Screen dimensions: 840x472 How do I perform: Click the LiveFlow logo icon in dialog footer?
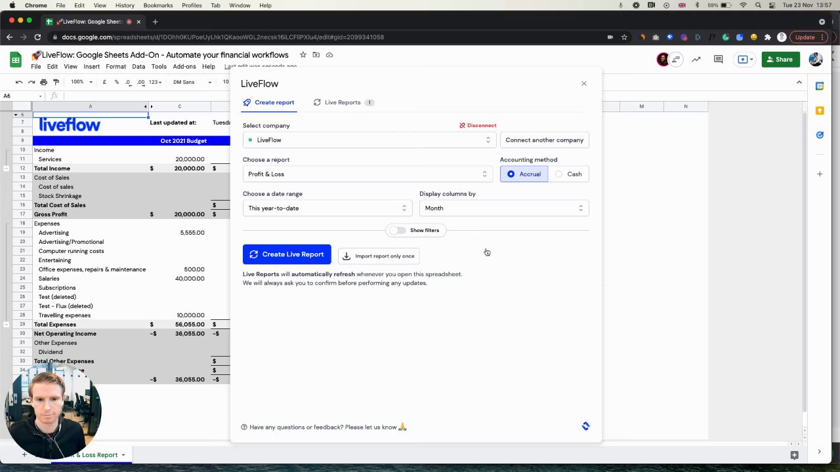[585, 426]
